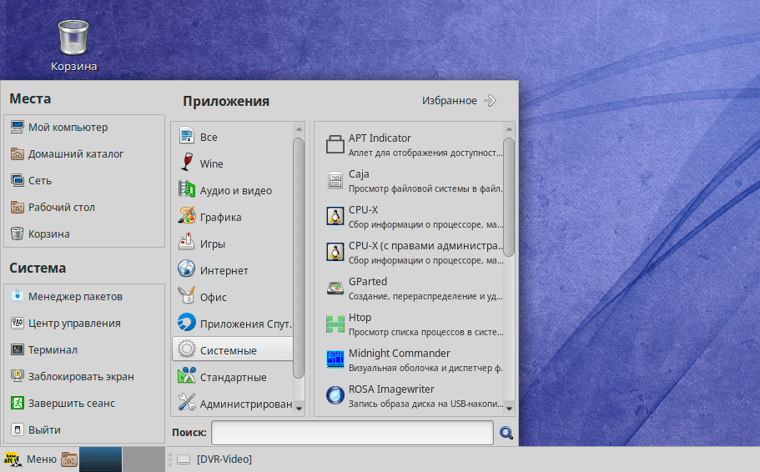Image resolution: width=760 pixels, height=472 pixels.
Task: Open the Корзина trash icon on desktop
Action: pos(73,43)
